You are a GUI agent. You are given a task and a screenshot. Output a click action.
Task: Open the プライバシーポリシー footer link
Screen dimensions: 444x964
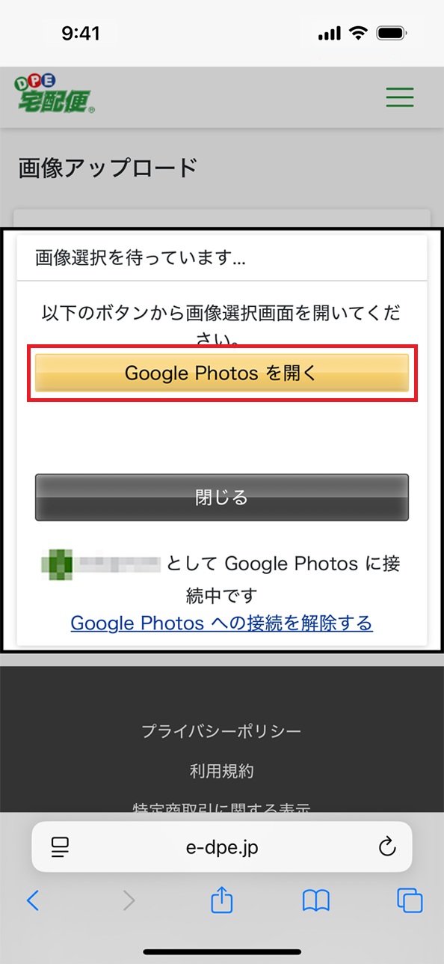point(222,731)
